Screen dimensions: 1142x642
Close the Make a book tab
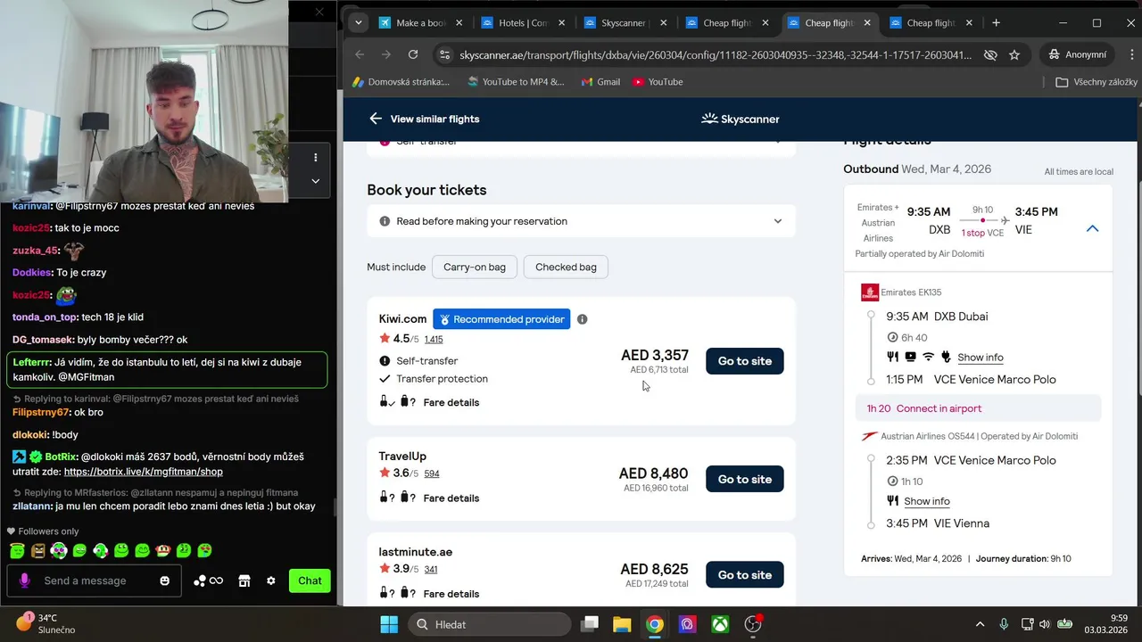pyautogui.click(x=459, y=23)
